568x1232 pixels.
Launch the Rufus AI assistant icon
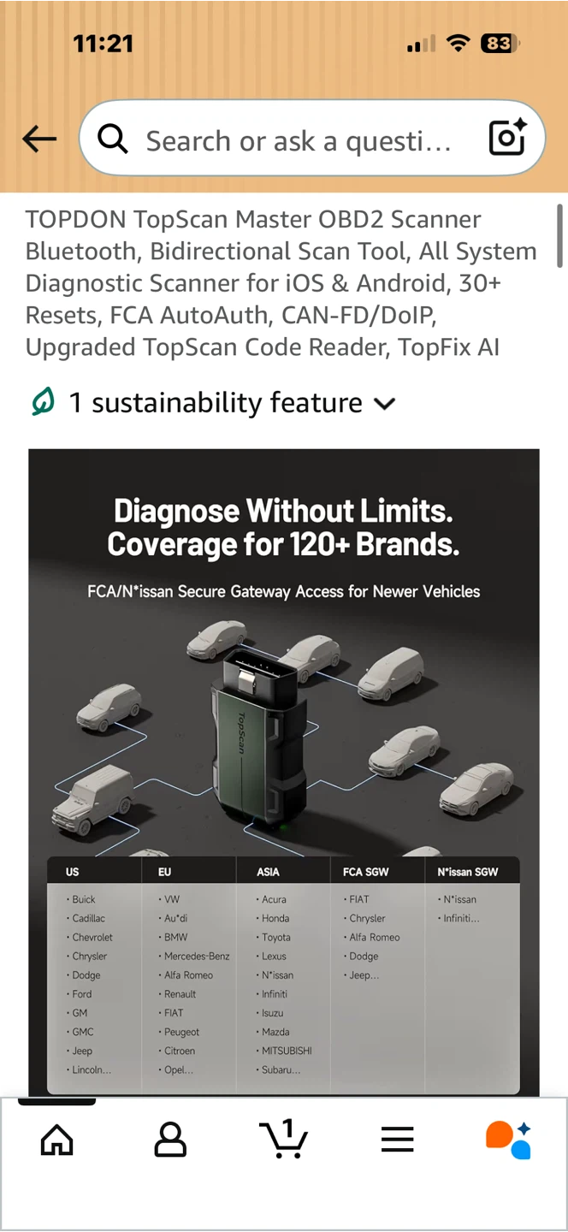pos(509,1140)
